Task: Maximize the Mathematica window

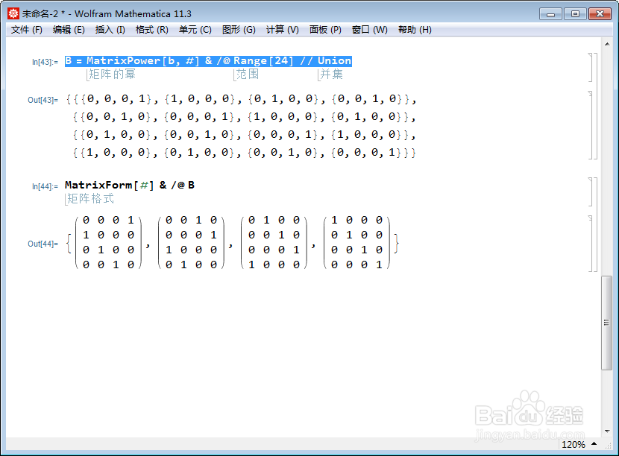Action: 575,14
